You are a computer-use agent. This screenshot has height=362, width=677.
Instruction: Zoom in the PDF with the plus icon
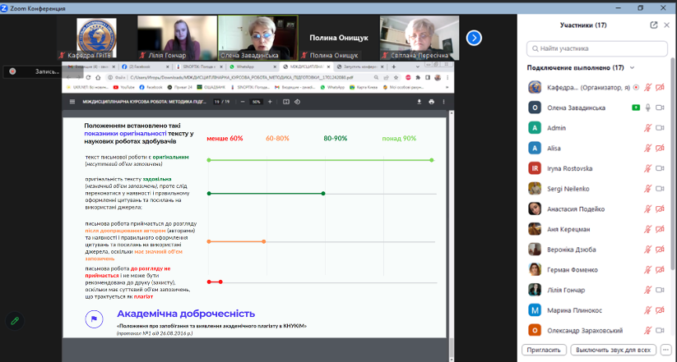(270, 102)
